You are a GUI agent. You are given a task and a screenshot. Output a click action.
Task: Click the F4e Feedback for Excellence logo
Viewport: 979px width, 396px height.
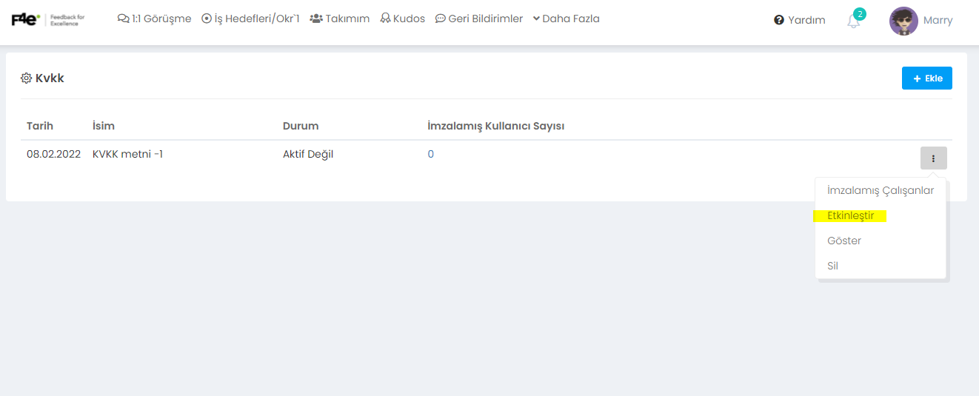[48, 19]
